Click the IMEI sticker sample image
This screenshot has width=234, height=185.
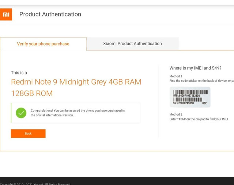coord(190,97)
